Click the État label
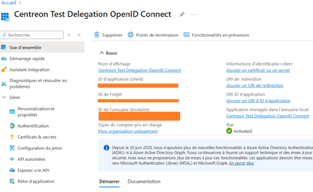Image resolution: width=313 pixels, height=192 pixels. [x=230, y=125]
